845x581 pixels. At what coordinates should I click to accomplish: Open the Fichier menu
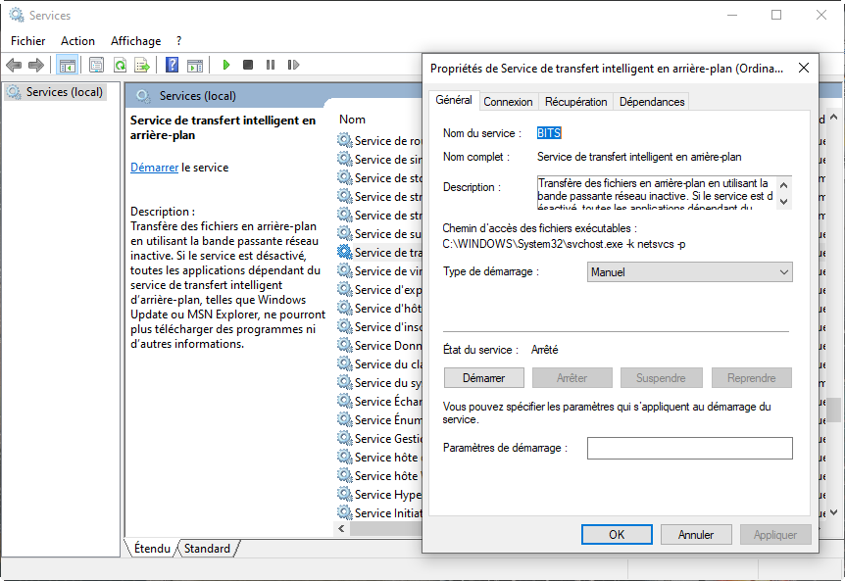tap(28, 41)
